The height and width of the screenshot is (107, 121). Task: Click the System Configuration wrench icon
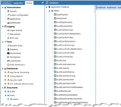[8, 15]
